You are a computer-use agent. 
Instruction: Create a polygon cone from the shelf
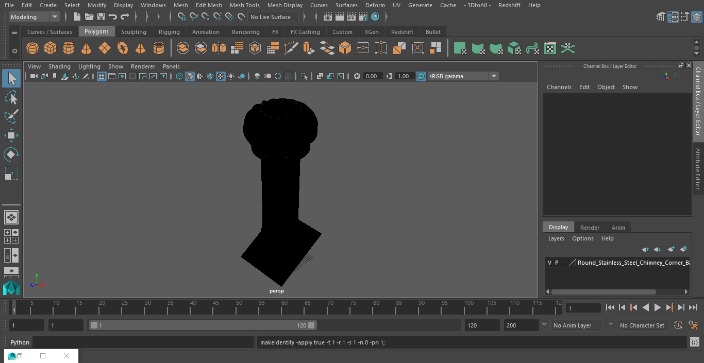[87, 48]
